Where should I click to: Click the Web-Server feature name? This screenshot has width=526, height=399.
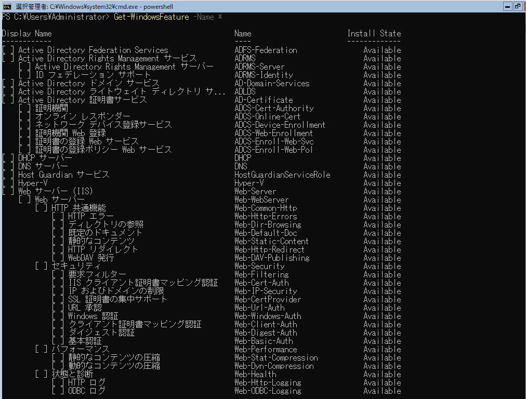255,192
